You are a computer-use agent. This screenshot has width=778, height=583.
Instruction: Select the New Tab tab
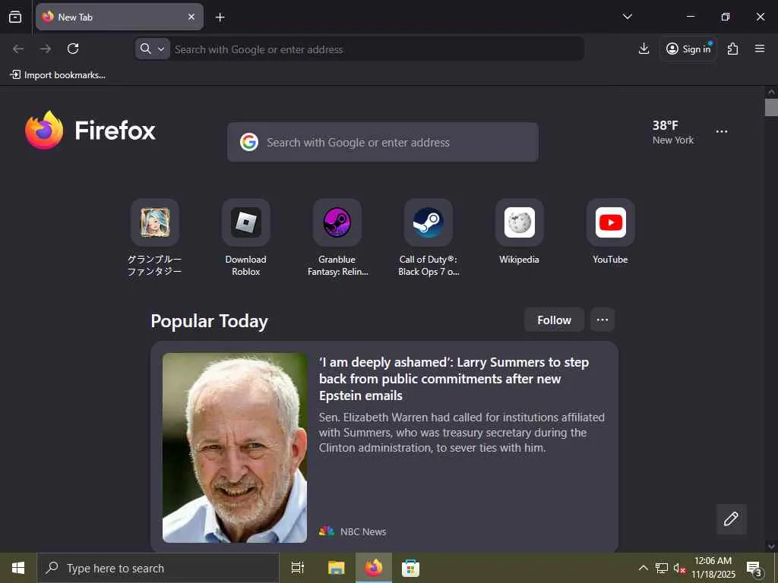119,17
